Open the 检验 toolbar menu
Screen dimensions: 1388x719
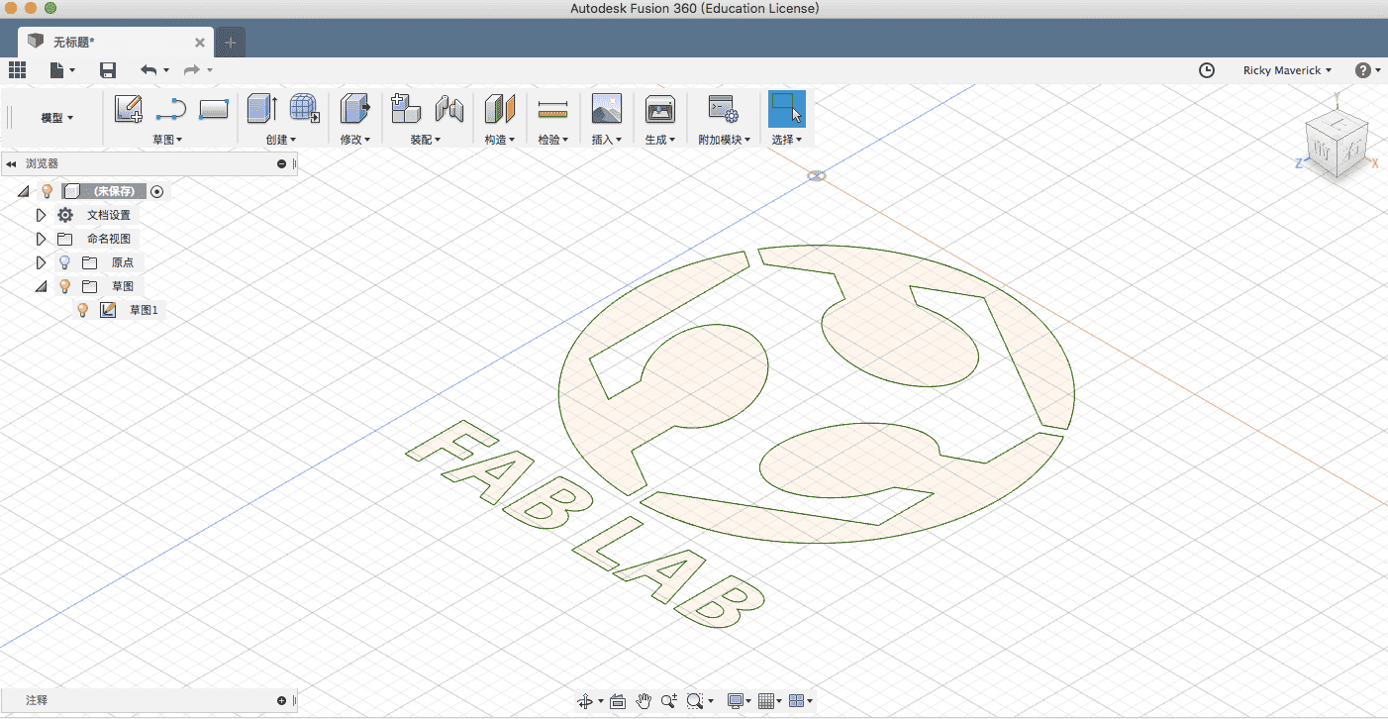[552, 140]
